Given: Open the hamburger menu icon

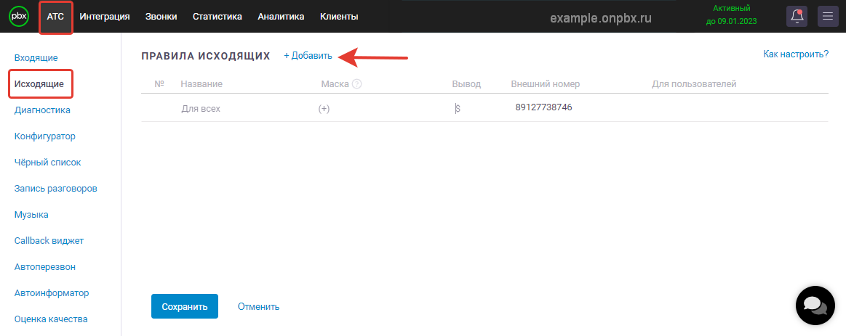Looking at the screenshot, I should tap(829, 16).
